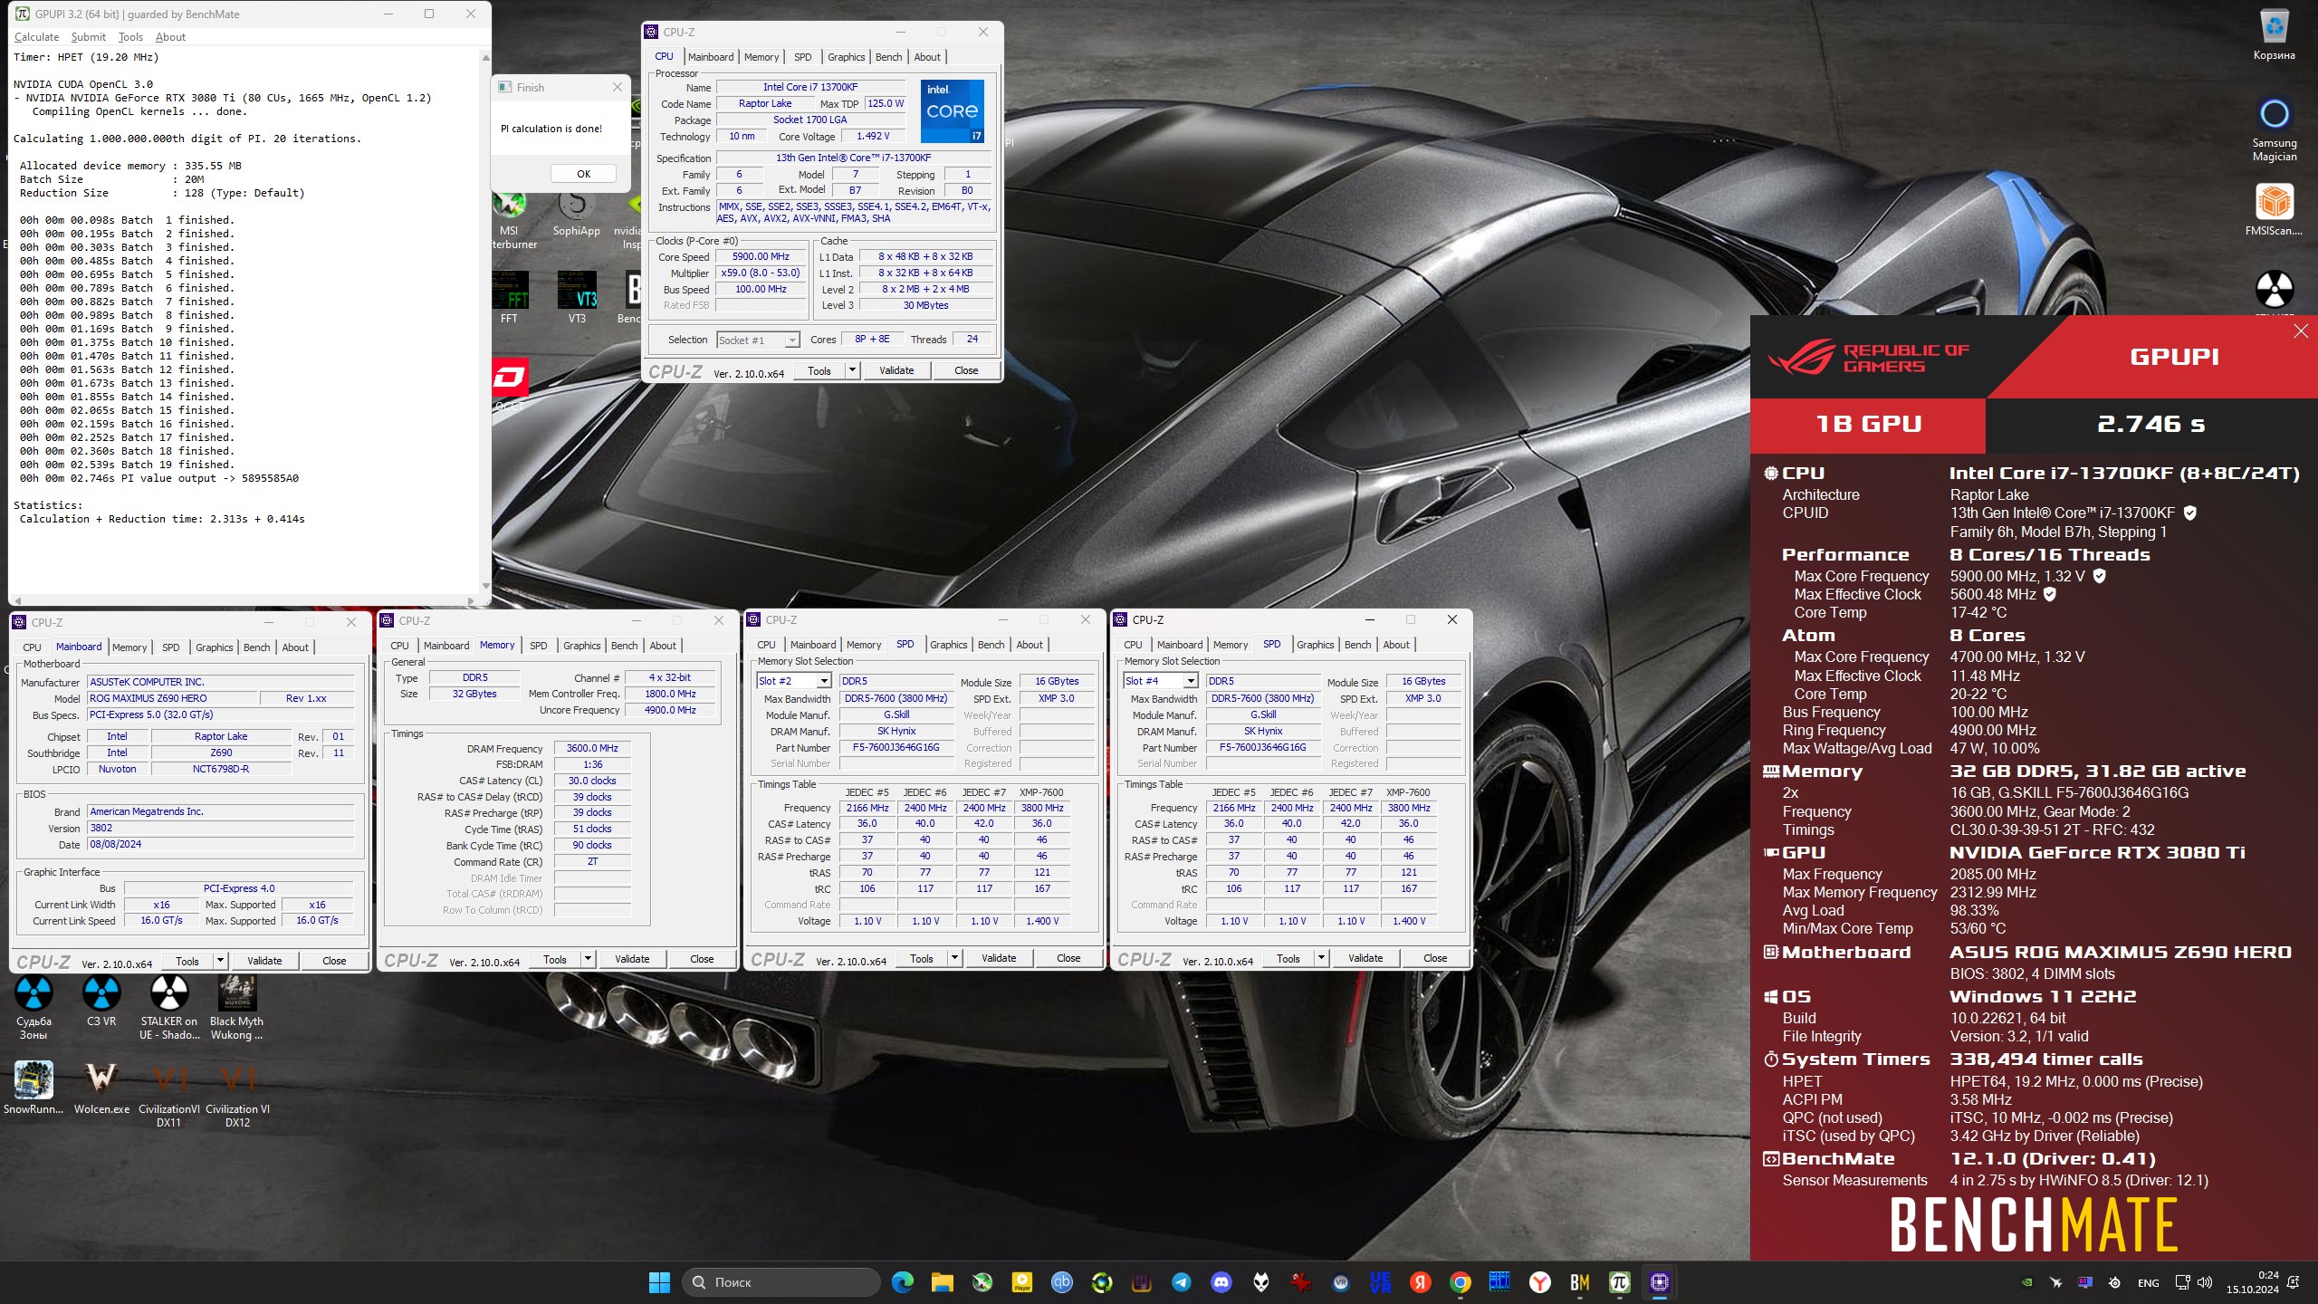Open the Socket #1 selection combo box
The width and height of the screenshot is (2318, 1304).
[758, 340]
